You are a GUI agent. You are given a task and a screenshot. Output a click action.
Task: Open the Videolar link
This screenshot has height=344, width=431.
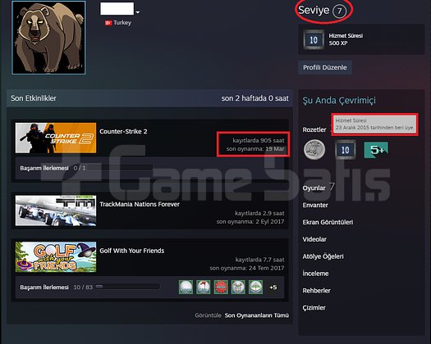314,239
